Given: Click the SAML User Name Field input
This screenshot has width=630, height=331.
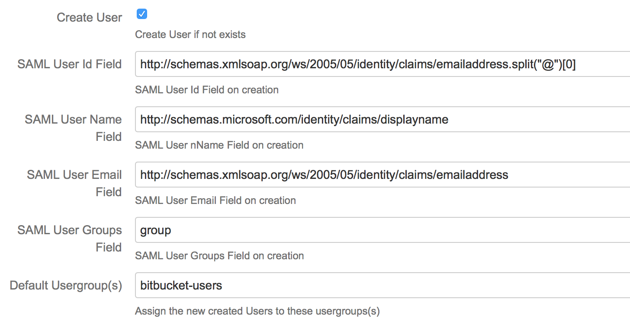Looking at the screenshot, I should tap(382, 119).
